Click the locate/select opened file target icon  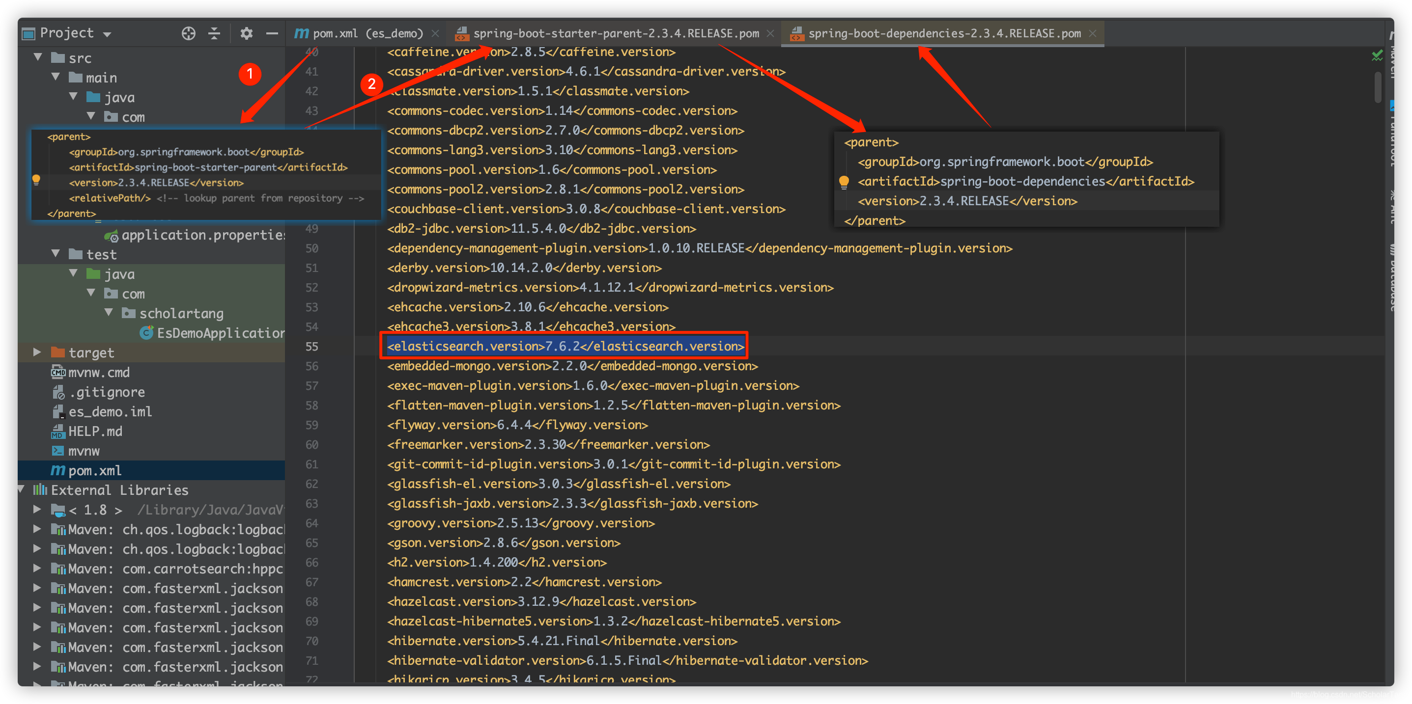(188, 33)
